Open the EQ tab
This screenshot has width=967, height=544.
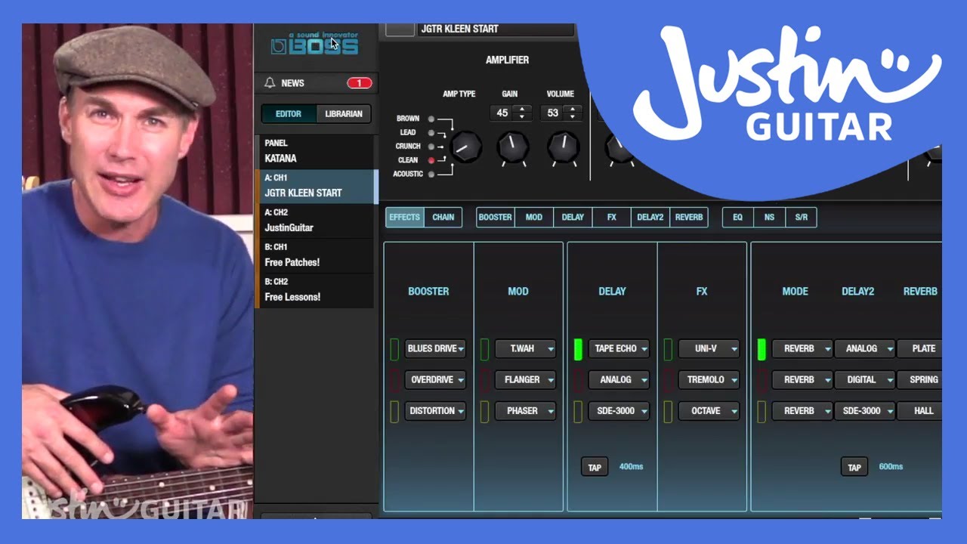pyautogui.click(x=738, y=218)
